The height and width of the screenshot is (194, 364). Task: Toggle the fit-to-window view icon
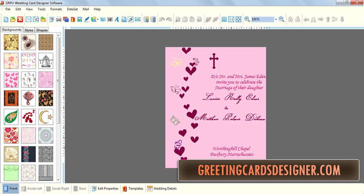(x=238, y=19)
